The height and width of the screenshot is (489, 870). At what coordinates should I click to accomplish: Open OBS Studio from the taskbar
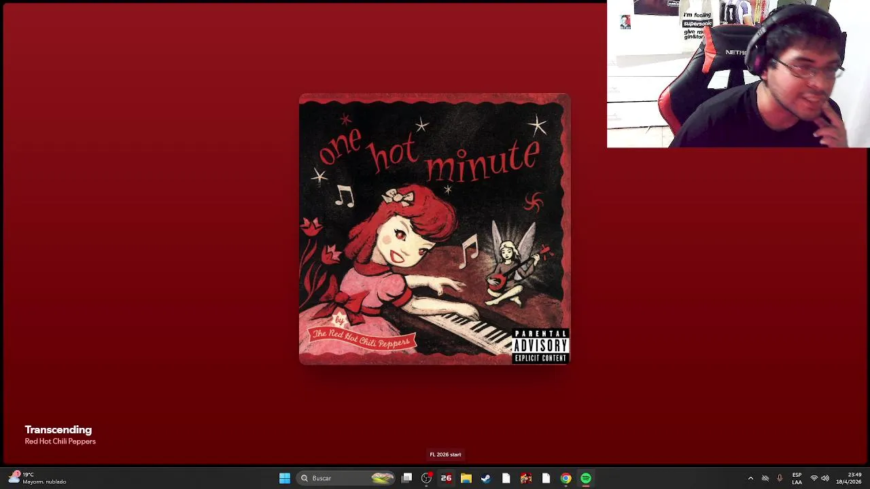click(426, 478)
